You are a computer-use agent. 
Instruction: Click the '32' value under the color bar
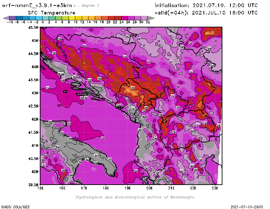pyautogui.click(x=148, y=22)
